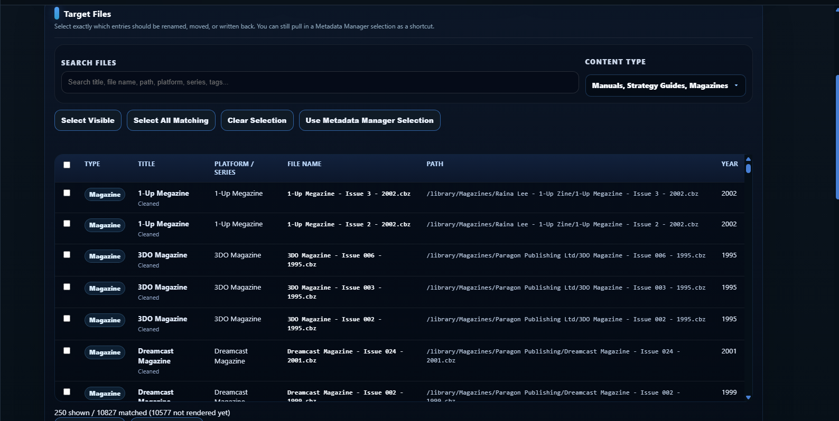Viewport: 839px width, 421px height.
Task: Click path ending 'Issue 3 - 2002.cbz' under Raina Lee
Action: coord(562,194)
